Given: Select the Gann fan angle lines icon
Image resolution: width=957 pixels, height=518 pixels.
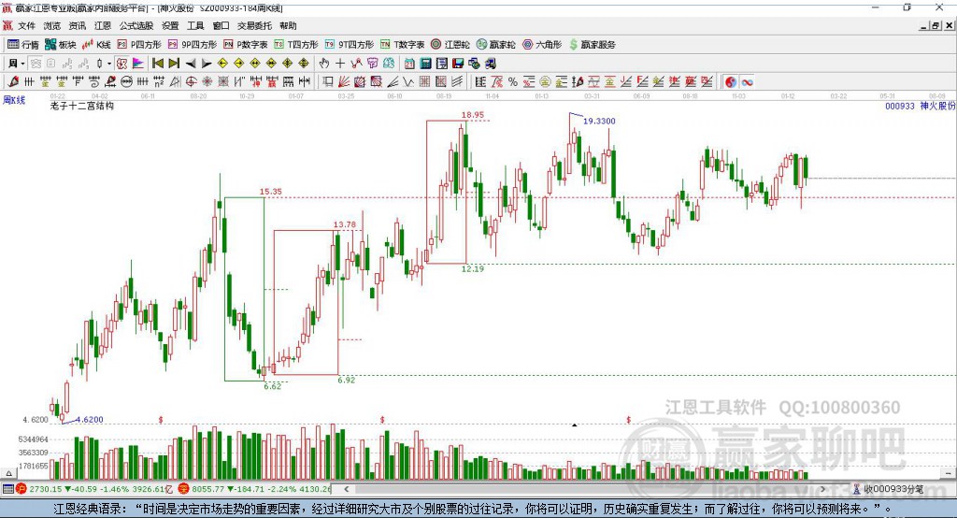Looking at the screenshot, I should (344, 82).
